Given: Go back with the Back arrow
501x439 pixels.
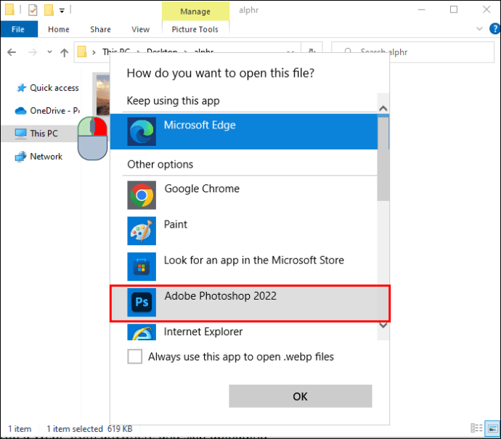Looking at the screenshot, I should pos(12,52).
